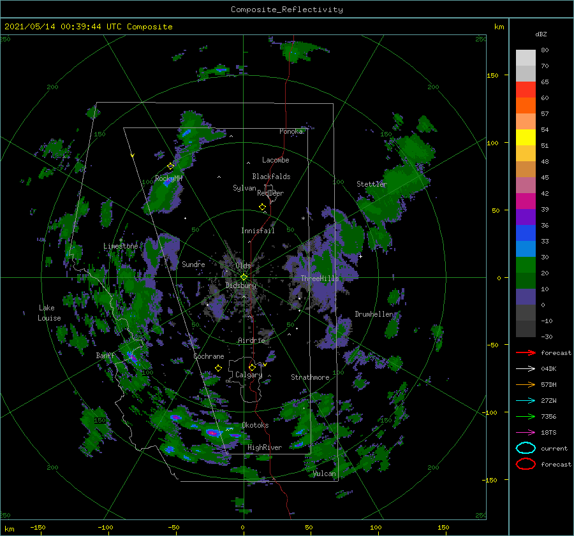
Task: Click the HighRiver label
Action: 265,447
